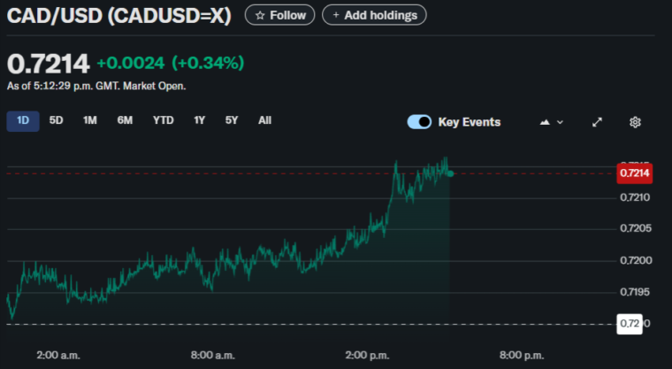Open chart settings gear icon

pyautogui.click(x=634, y=122)
